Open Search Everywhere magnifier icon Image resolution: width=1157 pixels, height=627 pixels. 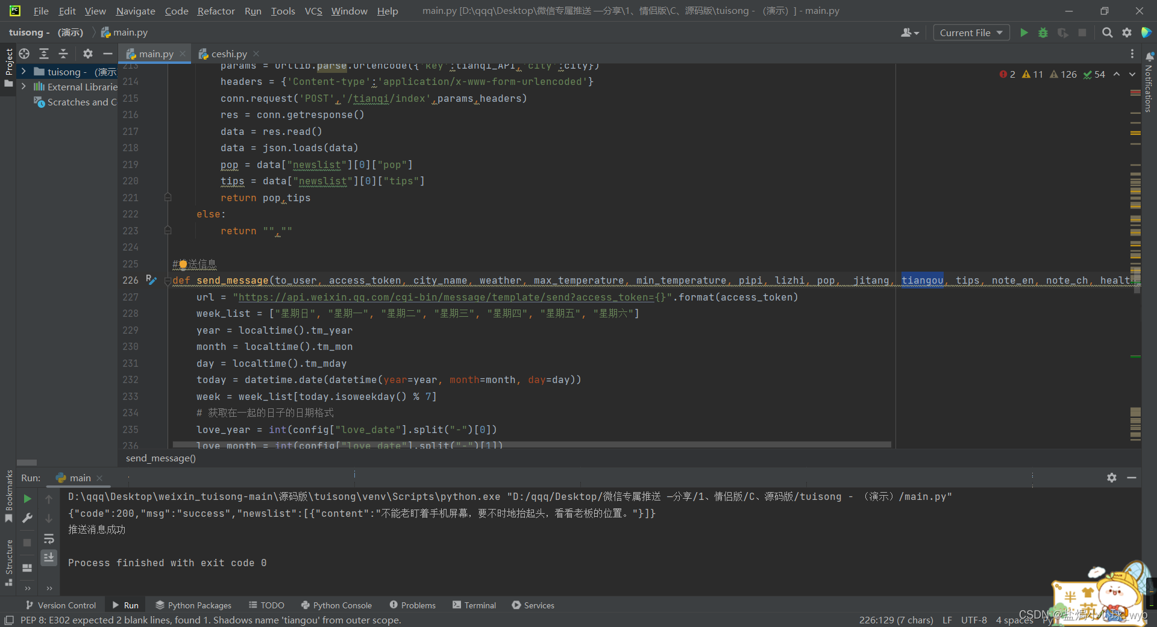click(x=1108, y=33)
